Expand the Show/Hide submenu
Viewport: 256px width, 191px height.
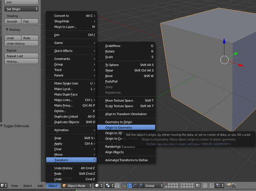click(x=72, y=21)
